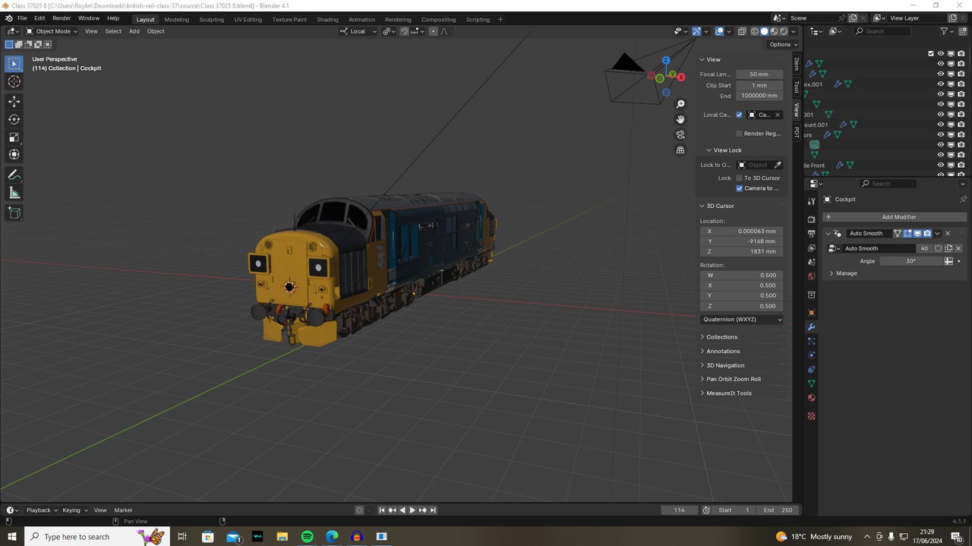Open the Playback popover in timeline

[x=41, y=510]
